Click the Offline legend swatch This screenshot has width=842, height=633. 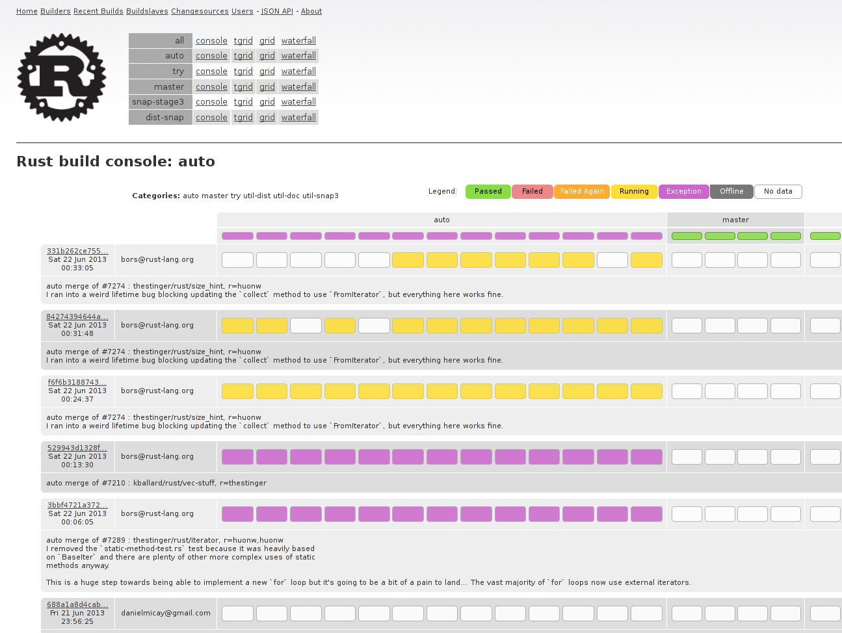[731, 191]
